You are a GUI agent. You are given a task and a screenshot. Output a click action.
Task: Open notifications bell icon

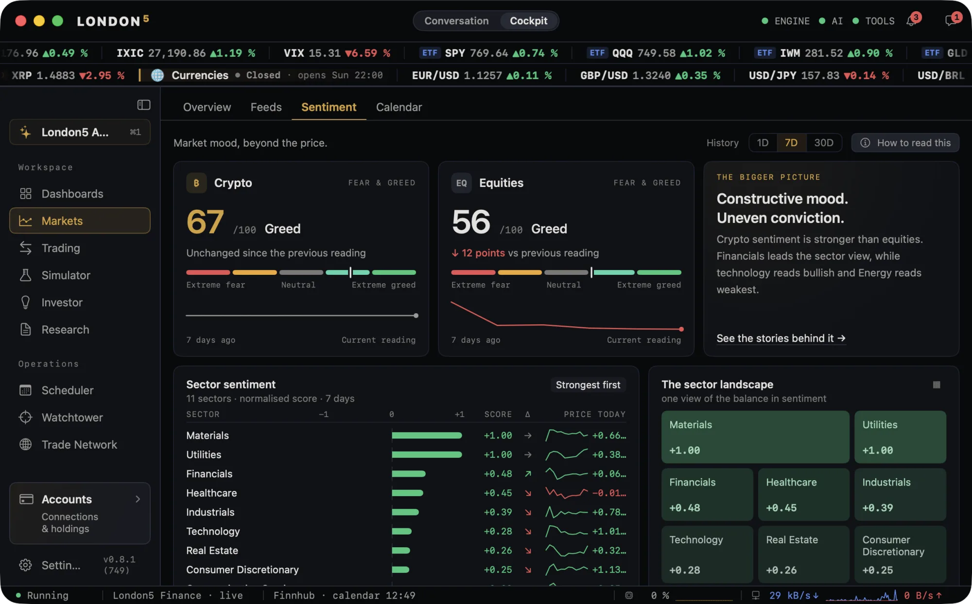[911, 20]
